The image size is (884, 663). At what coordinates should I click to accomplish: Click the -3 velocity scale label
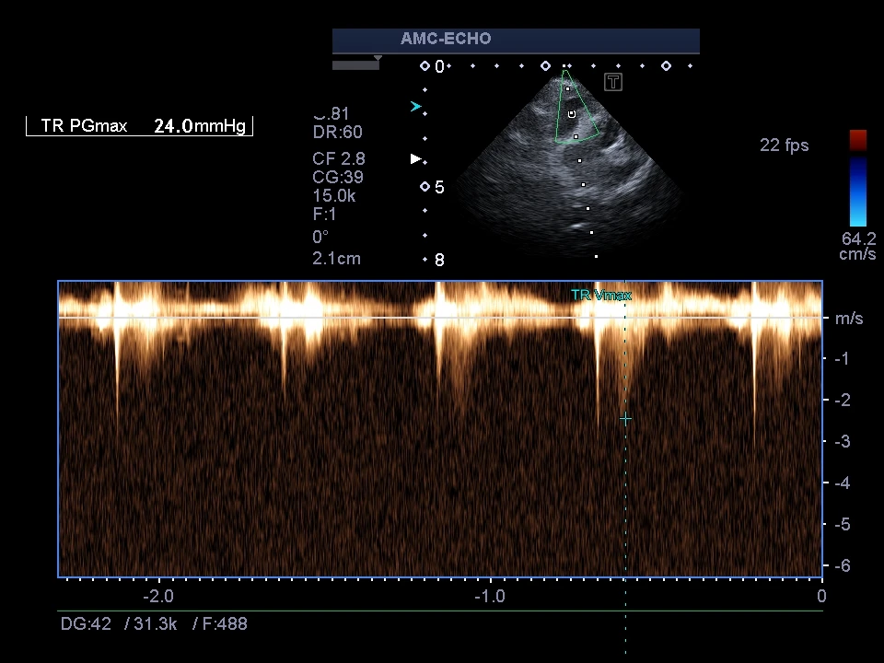coord(841,441)
